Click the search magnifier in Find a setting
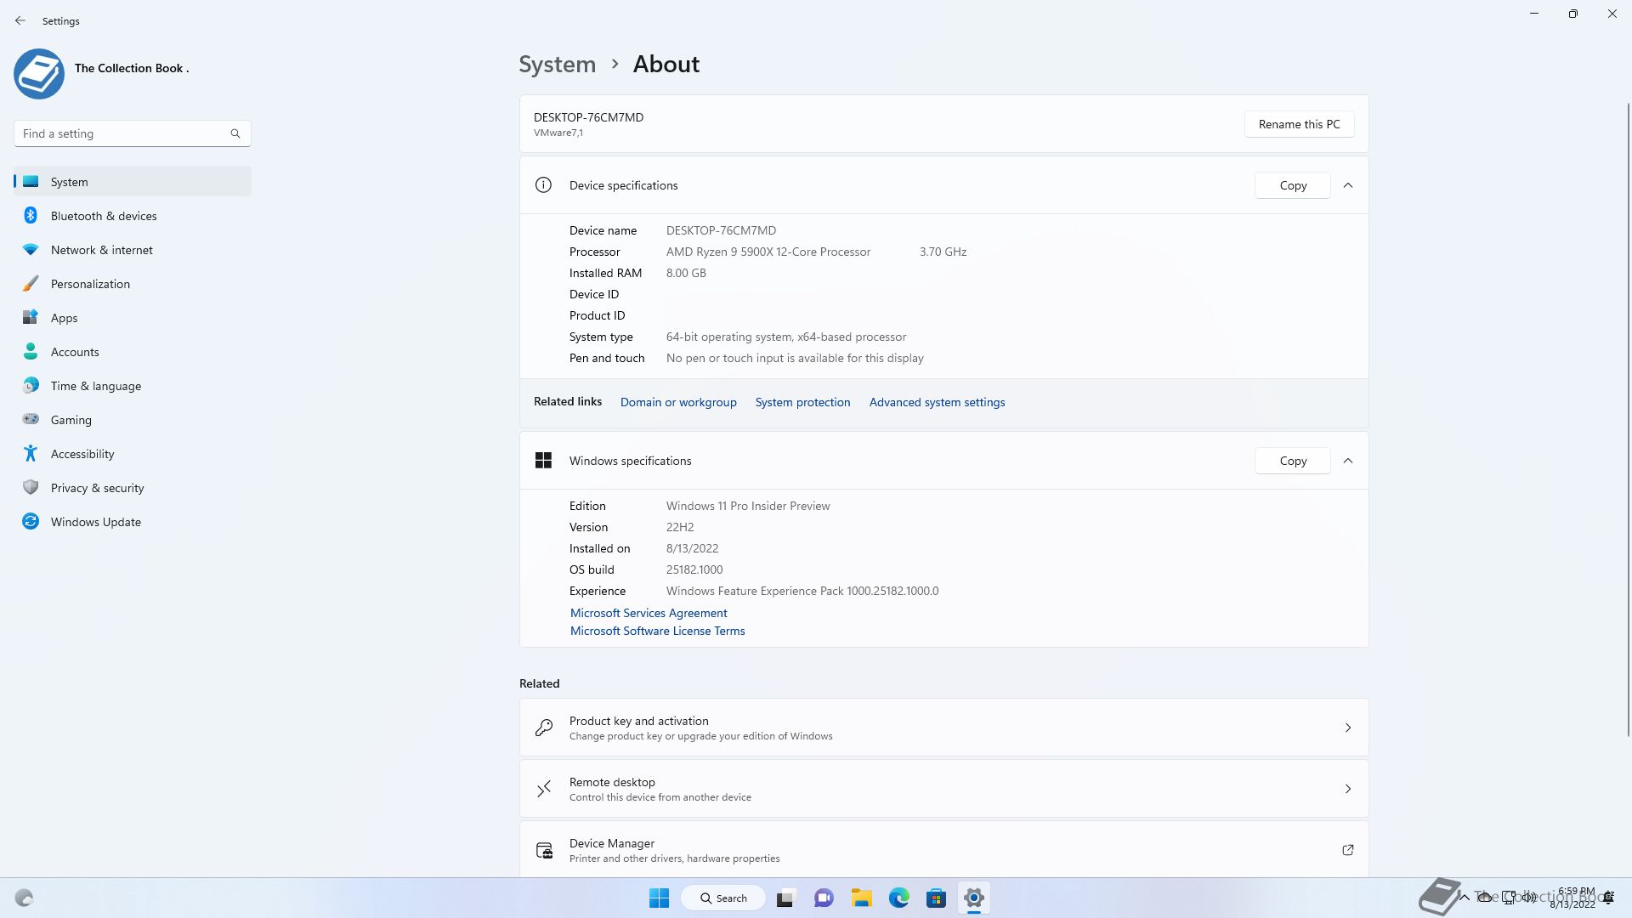1632x918 pixels. point(235,133)
